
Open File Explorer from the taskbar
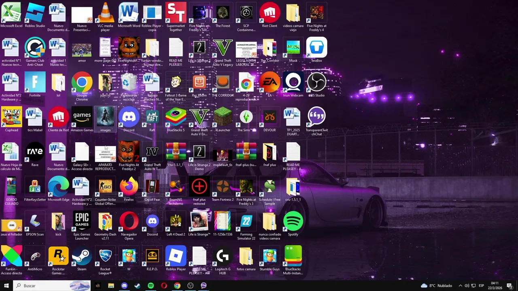(111, 285)
